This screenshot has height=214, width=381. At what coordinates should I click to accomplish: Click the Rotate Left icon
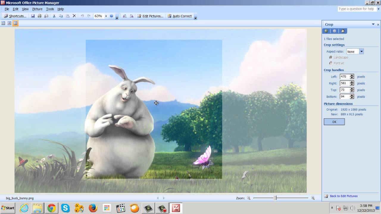[124, 16]
